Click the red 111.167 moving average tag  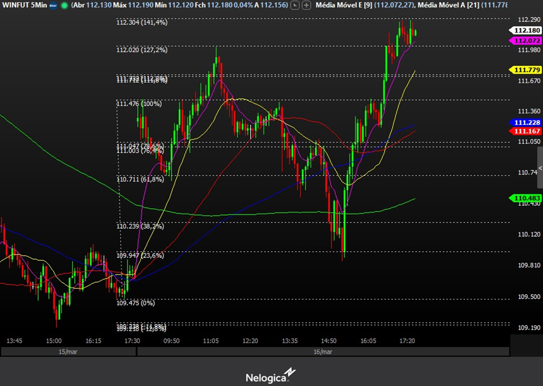525,131
